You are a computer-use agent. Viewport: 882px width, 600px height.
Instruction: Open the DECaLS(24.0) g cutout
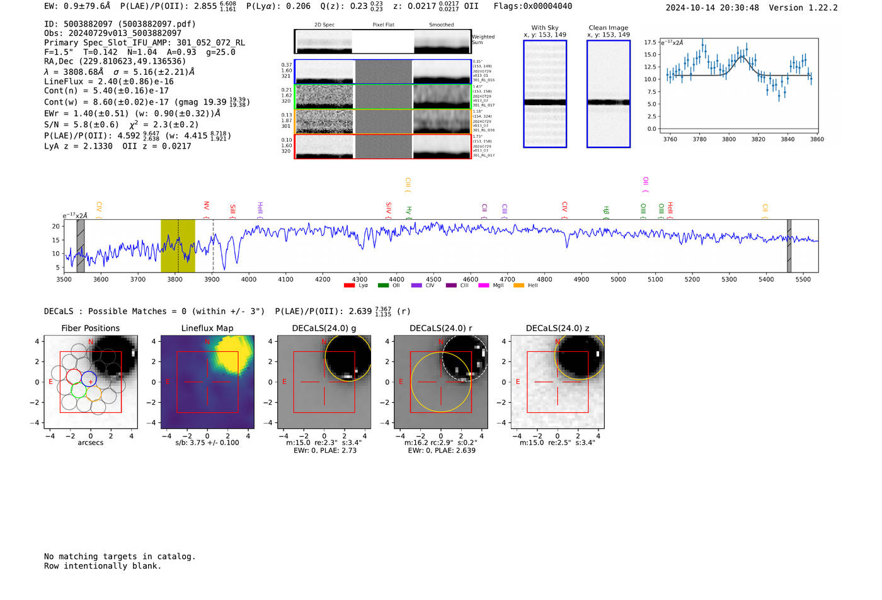324,382
